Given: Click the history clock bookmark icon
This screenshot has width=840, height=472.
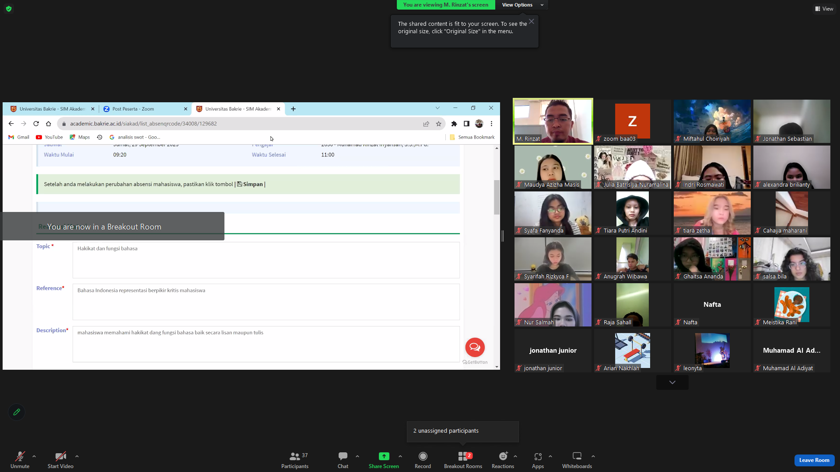Looking at the screenshot, I should click(100, 137).
